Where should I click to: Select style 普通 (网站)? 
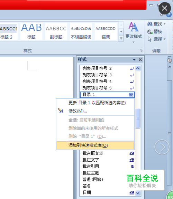(x=107, y=179)
